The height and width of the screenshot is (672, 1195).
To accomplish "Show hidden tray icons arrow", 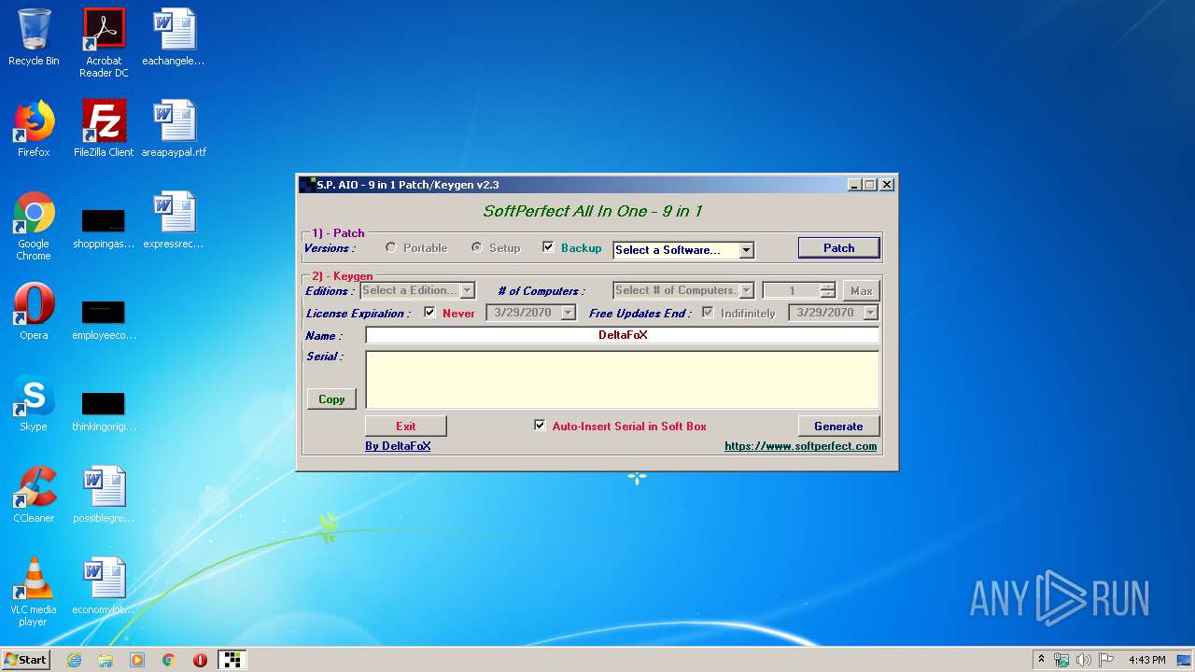I will [1041, 660].
